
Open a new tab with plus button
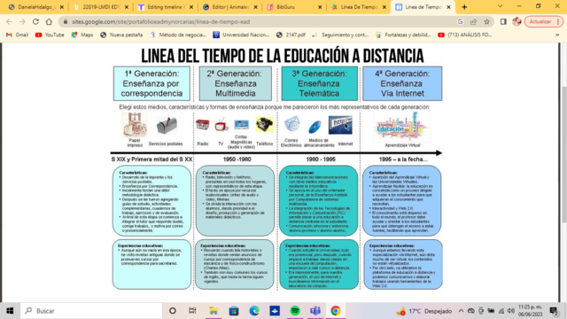tap(464, 7)
